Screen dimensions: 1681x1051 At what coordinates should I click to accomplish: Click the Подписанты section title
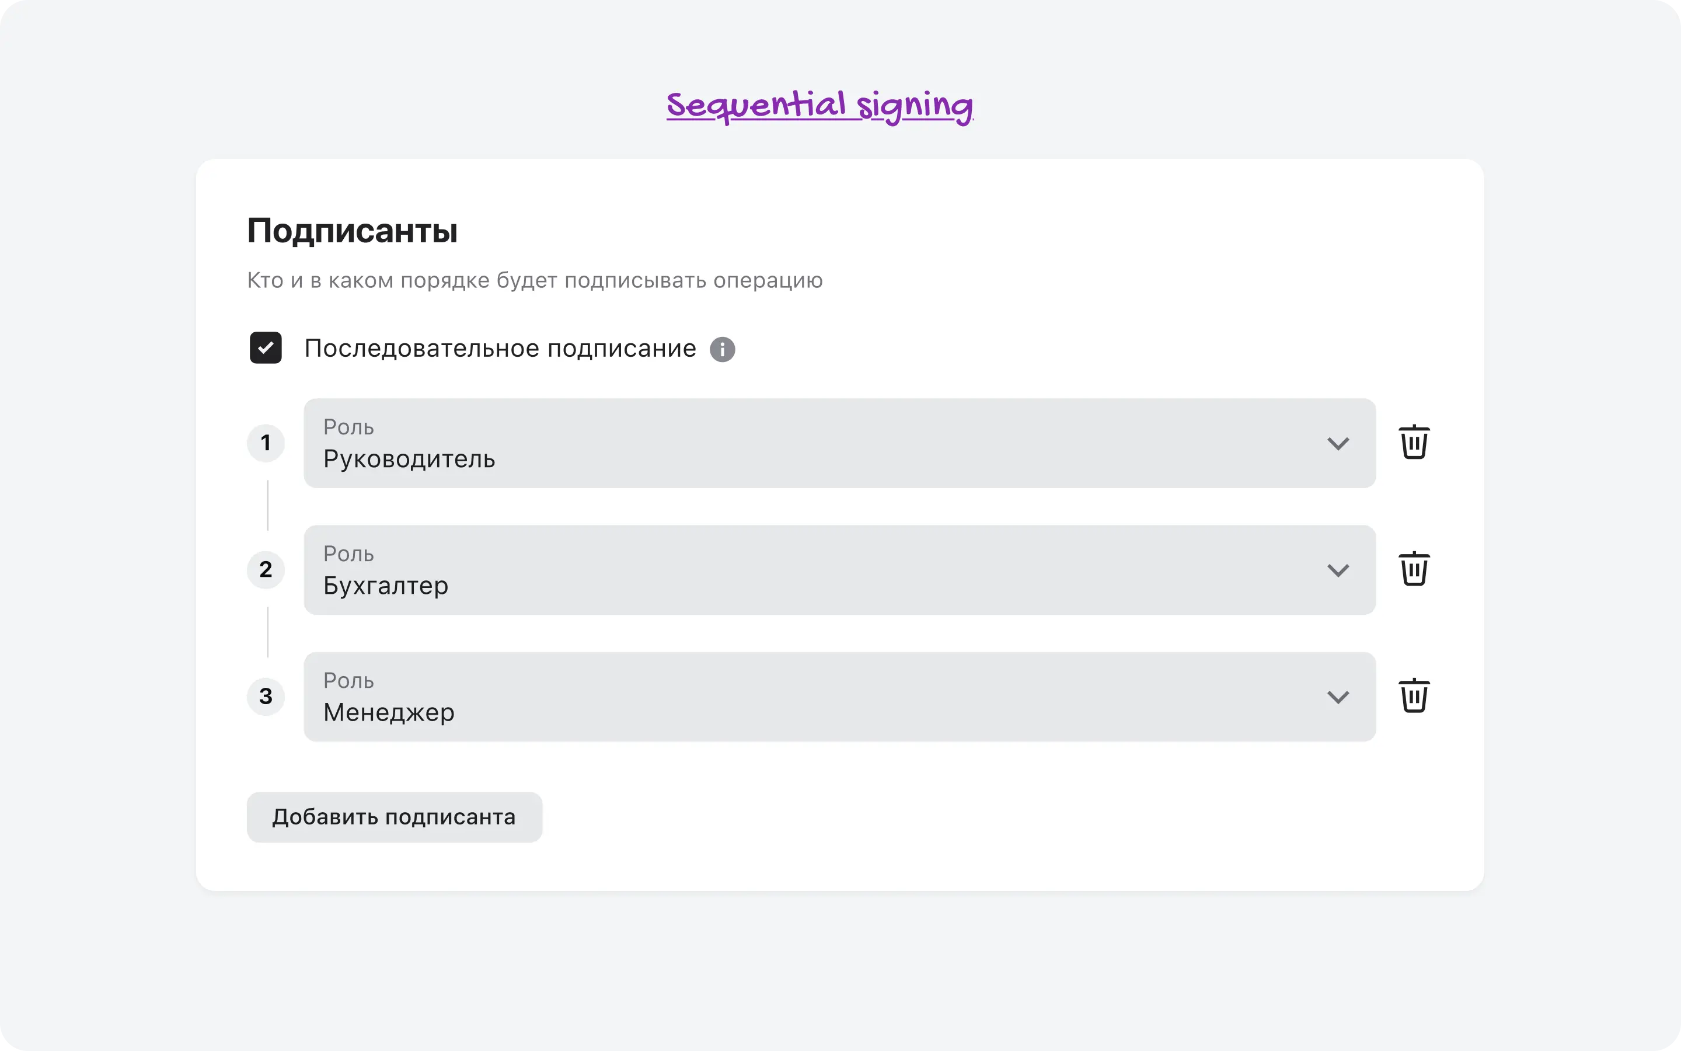click(352, 231)
